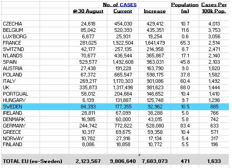Click the 'Population' header cell
This screenshot has height=168, width=232.
click(185, 5)
